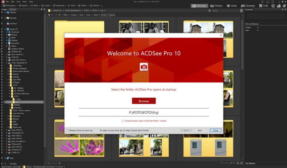
Task: Expand the Rete tree node
Action: pos(5,158)
